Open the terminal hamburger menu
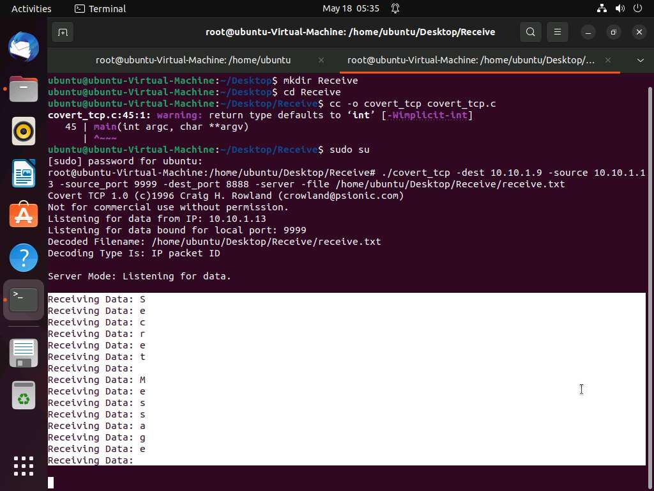 [x=558, y=32]
